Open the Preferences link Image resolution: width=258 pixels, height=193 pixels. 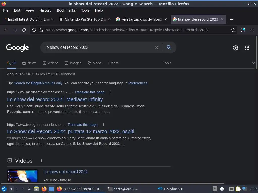138,83
